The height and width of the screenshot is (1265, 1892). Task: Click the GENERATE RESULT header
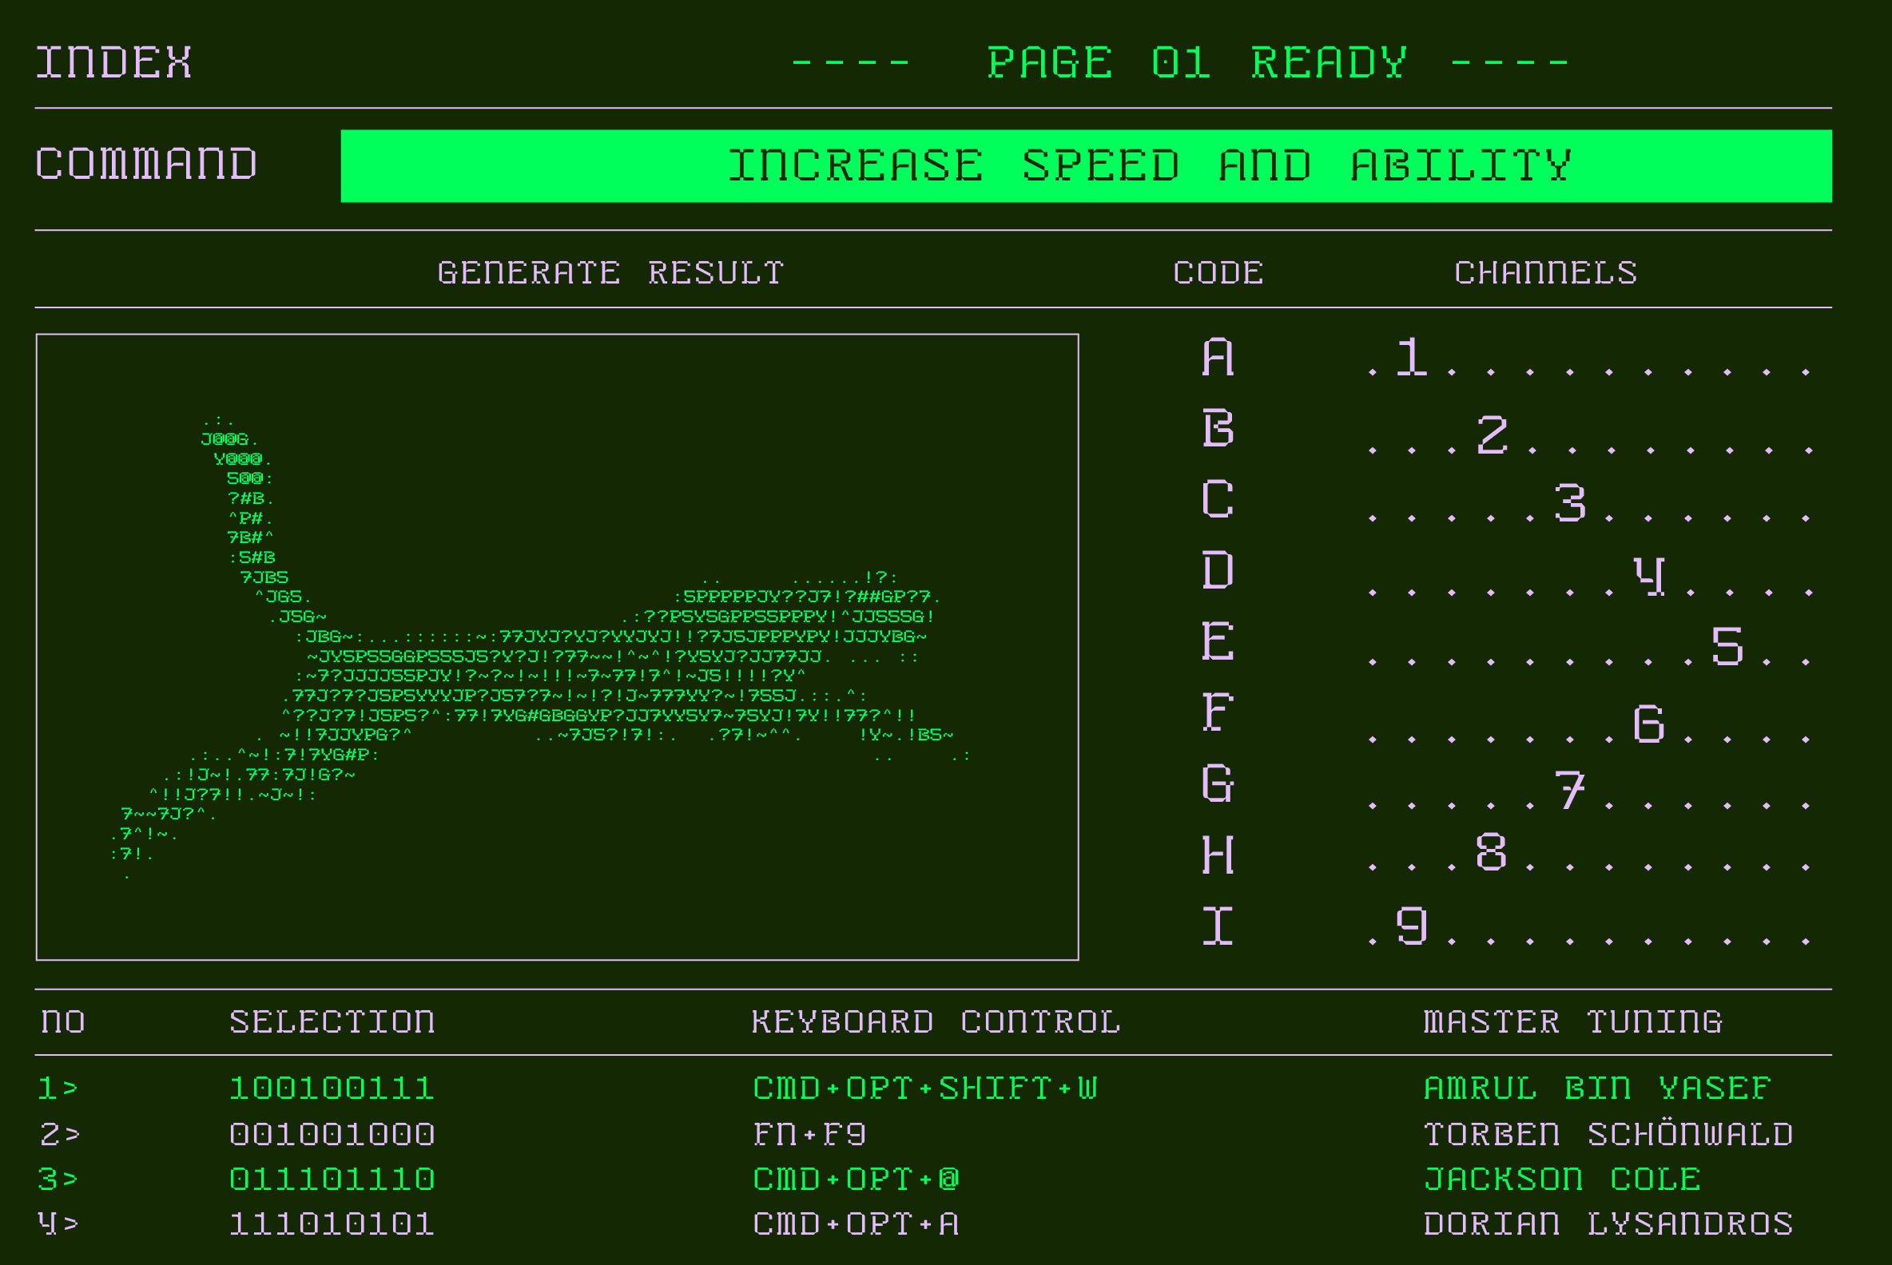click(x=610, y=272)
